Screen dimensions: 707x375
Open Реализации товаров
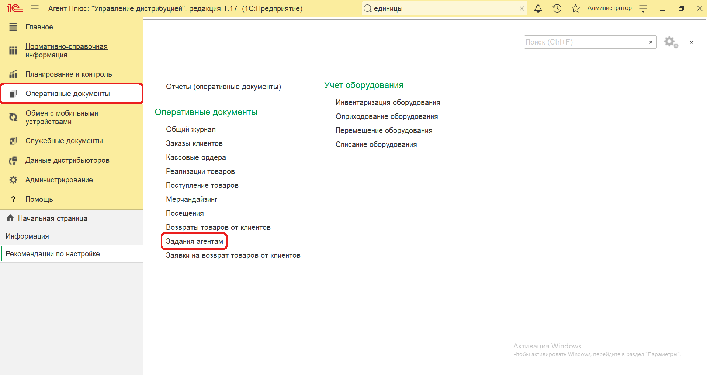click(200, 171)
